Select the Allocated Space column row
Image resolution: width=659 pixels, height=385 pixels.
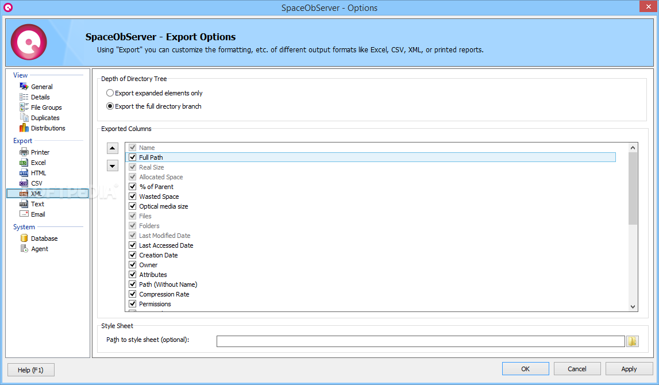(x=370, y=177)
